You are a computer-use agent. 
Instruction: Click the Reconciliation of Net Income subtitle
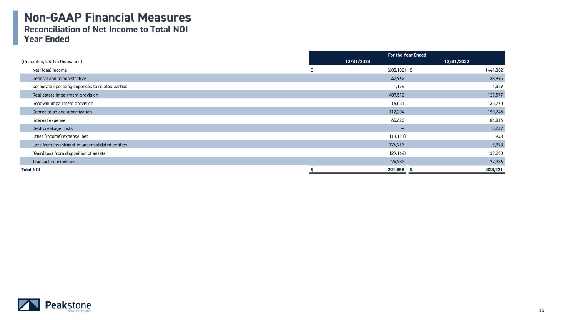pos(103,29)
